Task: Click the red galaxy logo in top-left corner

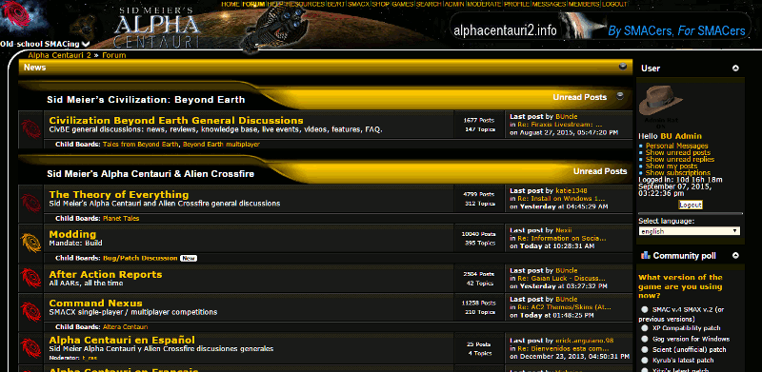Action: pos(17,16)
